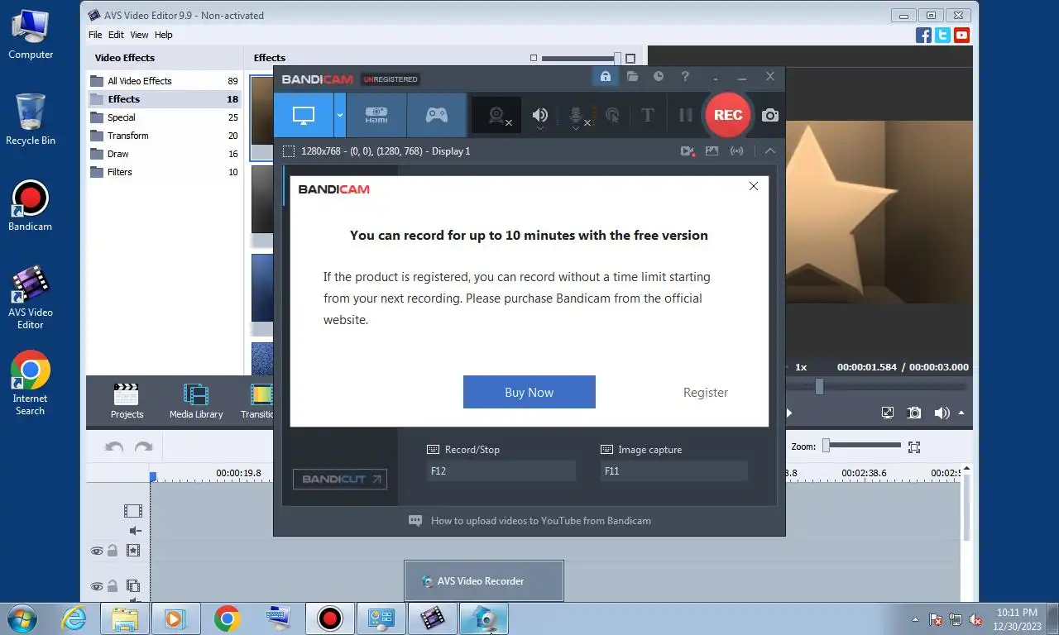1059x635 pixels.
Task: Open Bandicam scheduled recording clock icon
Action: pyautogui.click(x=659, y=77)
